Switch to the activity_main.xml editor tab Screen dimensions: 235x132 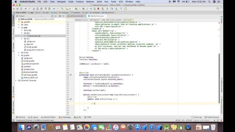coord(77,16)
